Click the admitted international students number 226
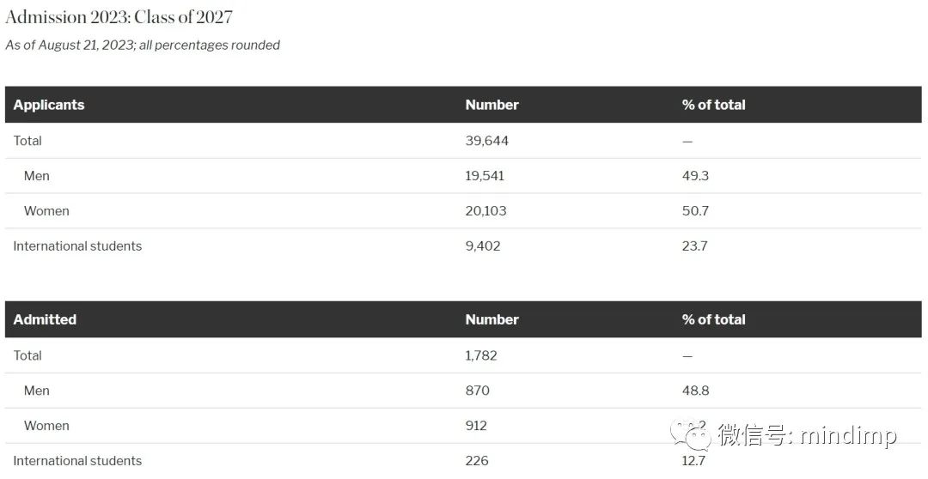 [477, 461]
